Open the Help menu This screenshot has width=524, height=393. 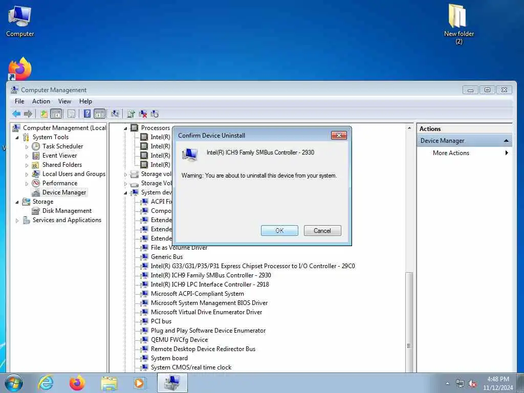coord(85,101)
